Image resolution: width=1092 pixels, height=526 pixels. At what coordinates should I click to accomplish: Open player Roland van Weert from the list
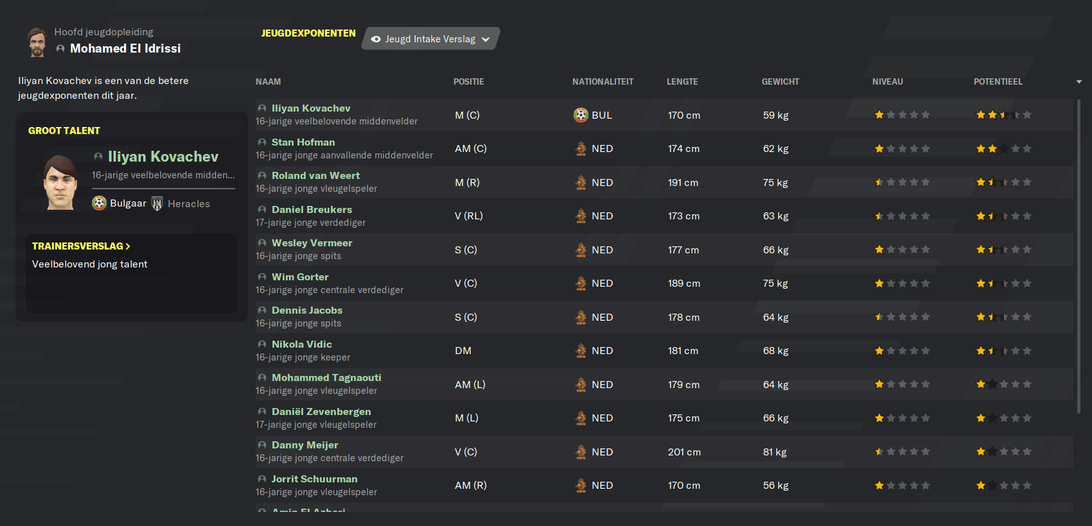315,176
